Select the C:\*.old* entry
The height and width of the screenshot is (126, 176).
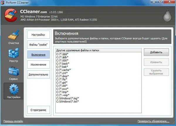point(62,86)
